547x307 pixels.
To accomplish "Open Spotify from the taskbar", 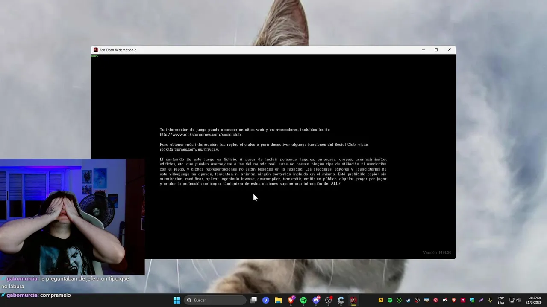I will click(x=303, y=300).
